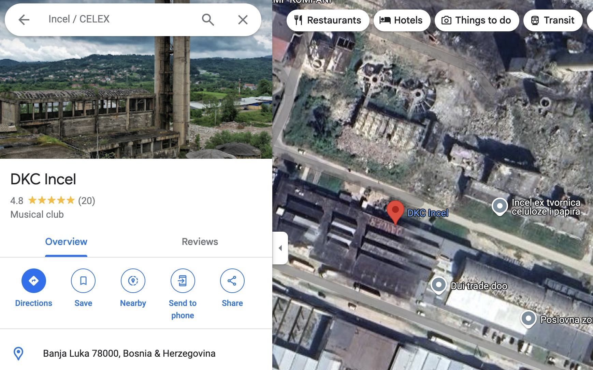The width and height of the screenshot is (593, 370).
Task: Collapse the side panel arrow
Action: pyautogui.click(x=280, y=248)
